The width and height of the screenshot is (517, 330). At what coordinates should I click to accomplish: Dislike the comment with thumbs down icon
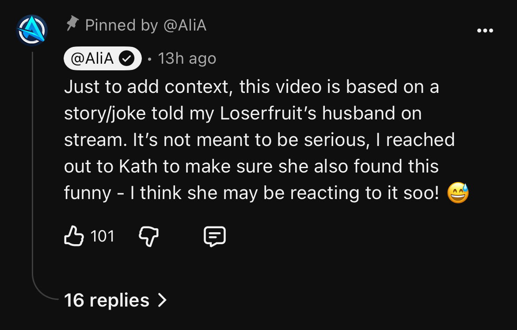tap(149, 237)
